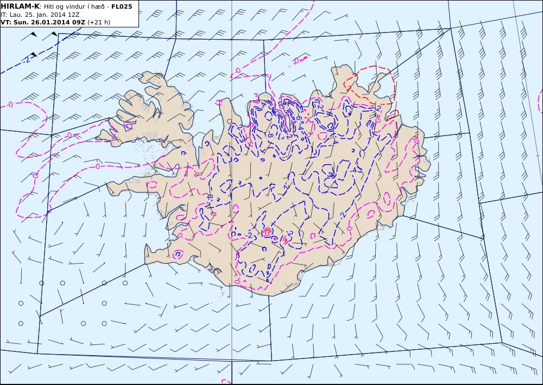This screenshot has width=543, height=385.
Task: Click the 'HIRLAM-K' model name in the title box
Action: 20,7
